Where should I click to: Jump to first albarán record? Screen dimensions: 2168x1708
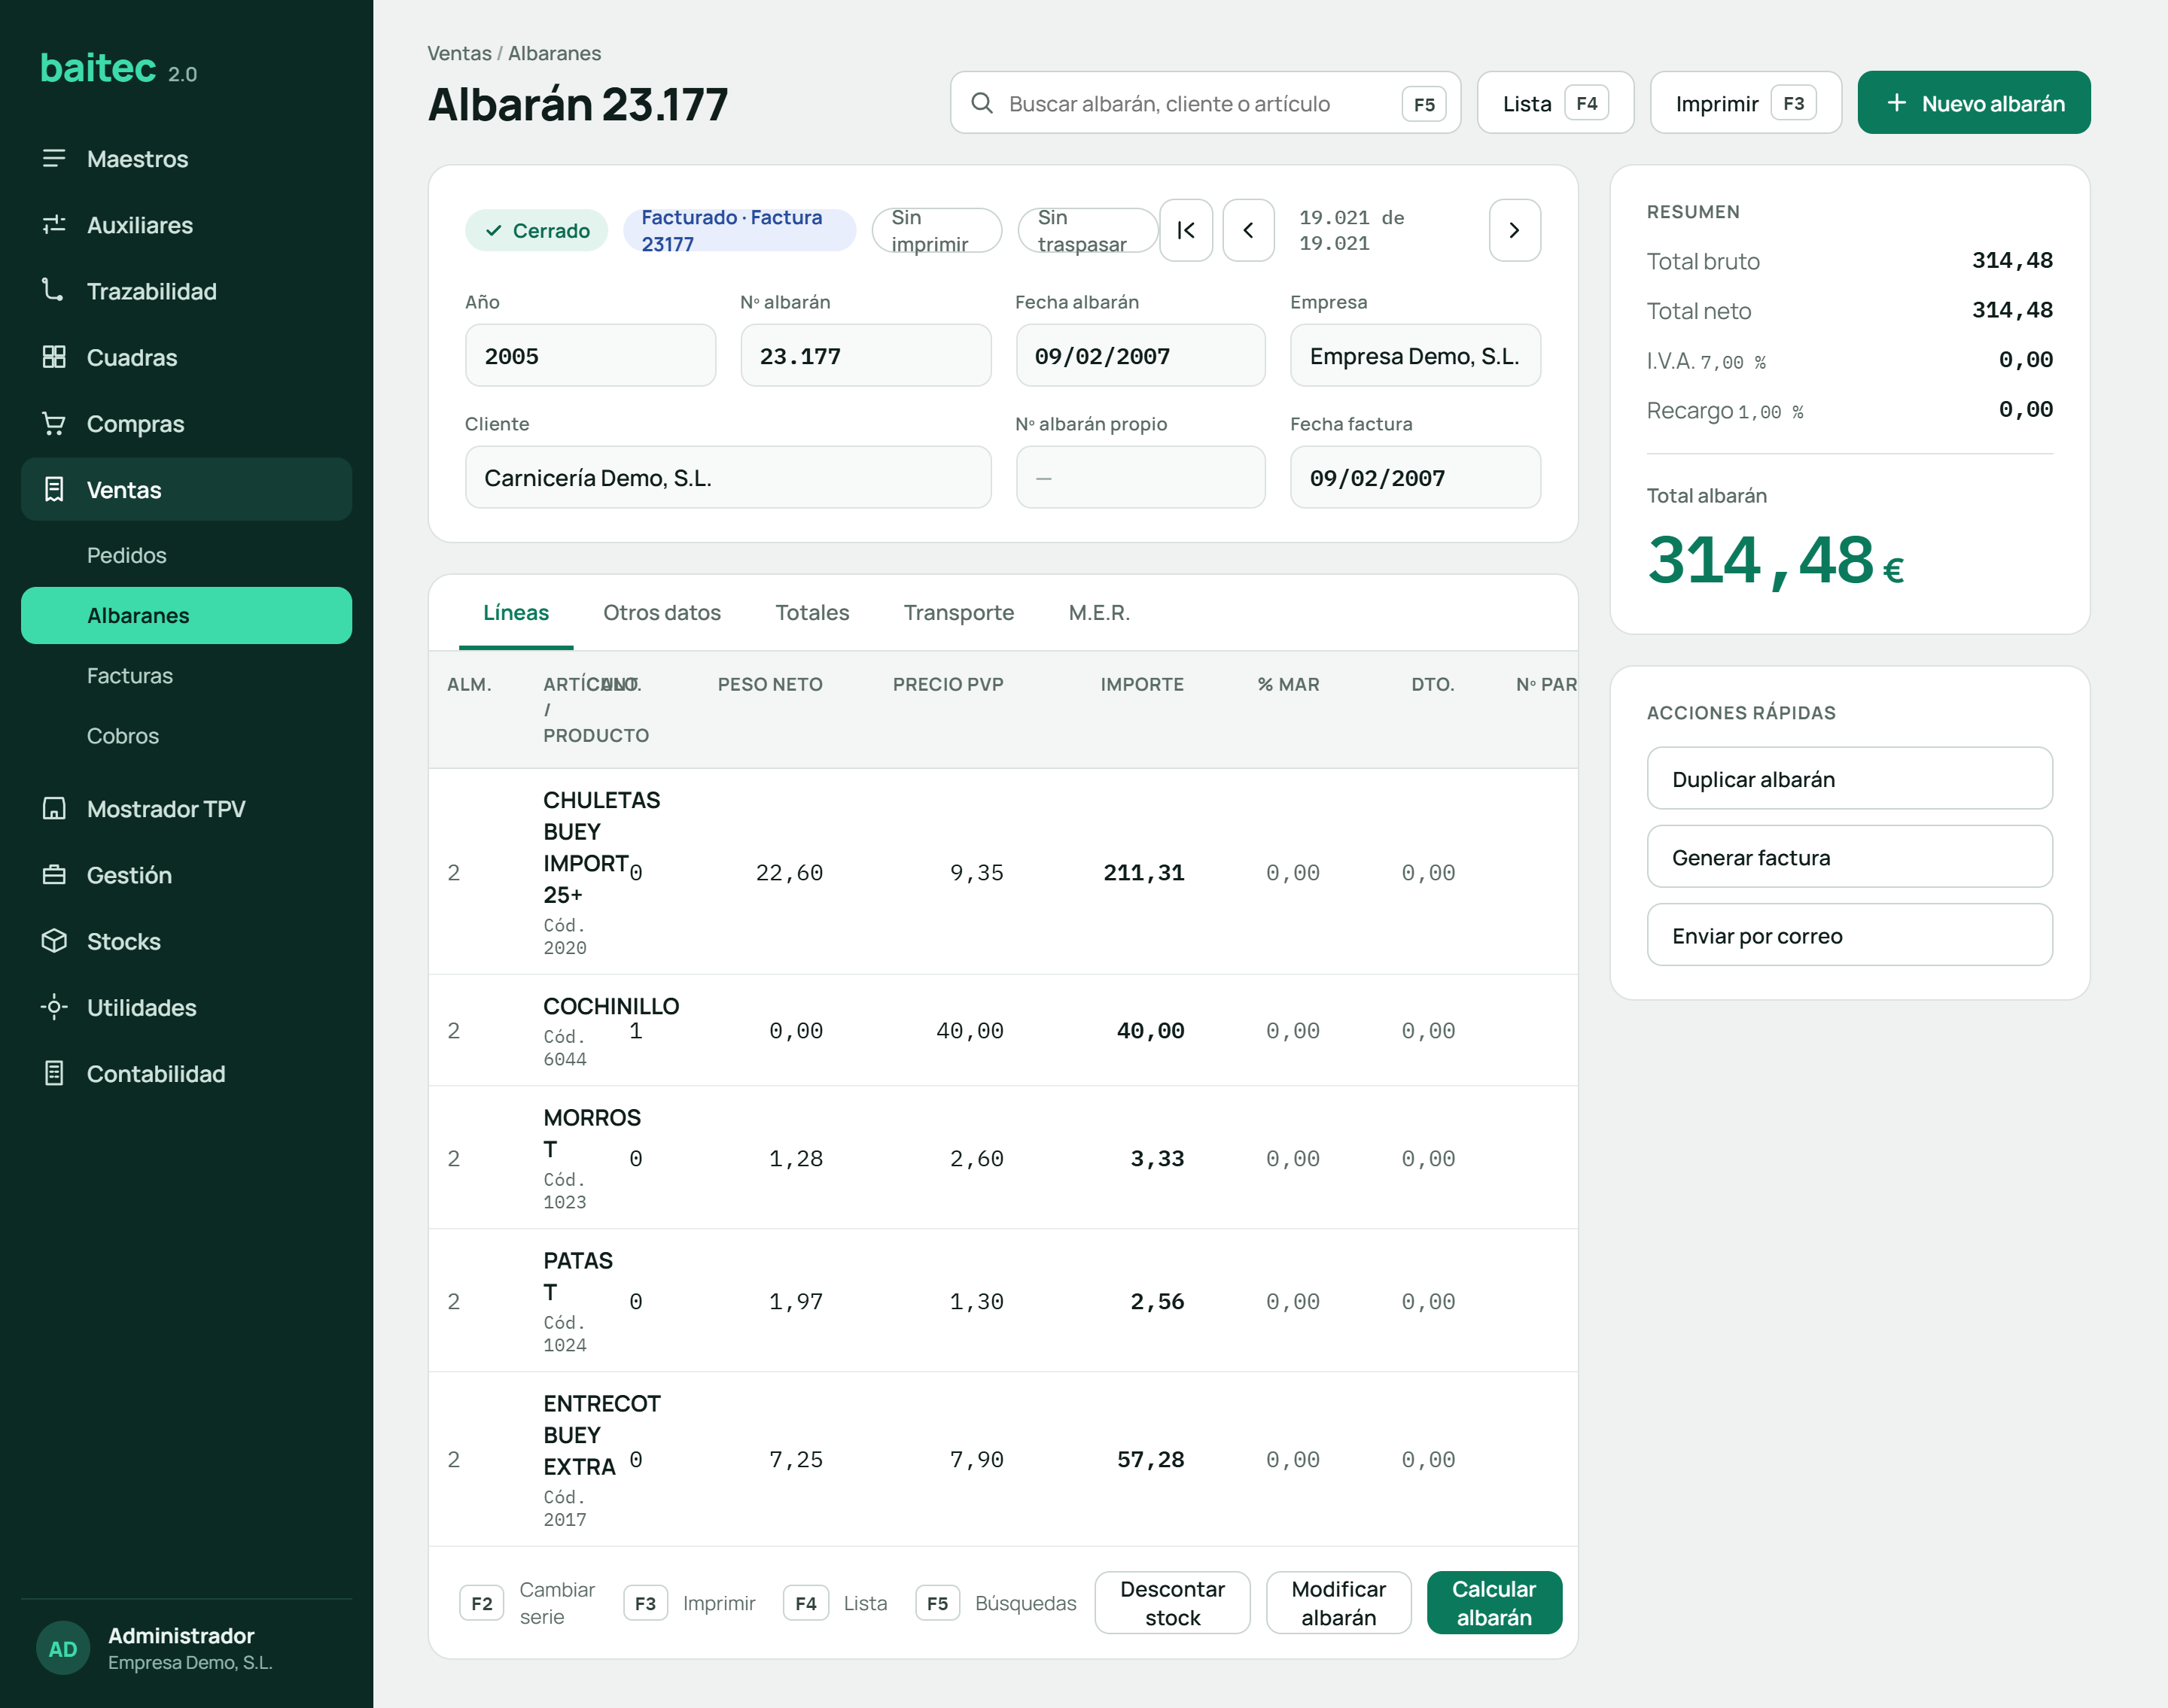coord(1186,230)
